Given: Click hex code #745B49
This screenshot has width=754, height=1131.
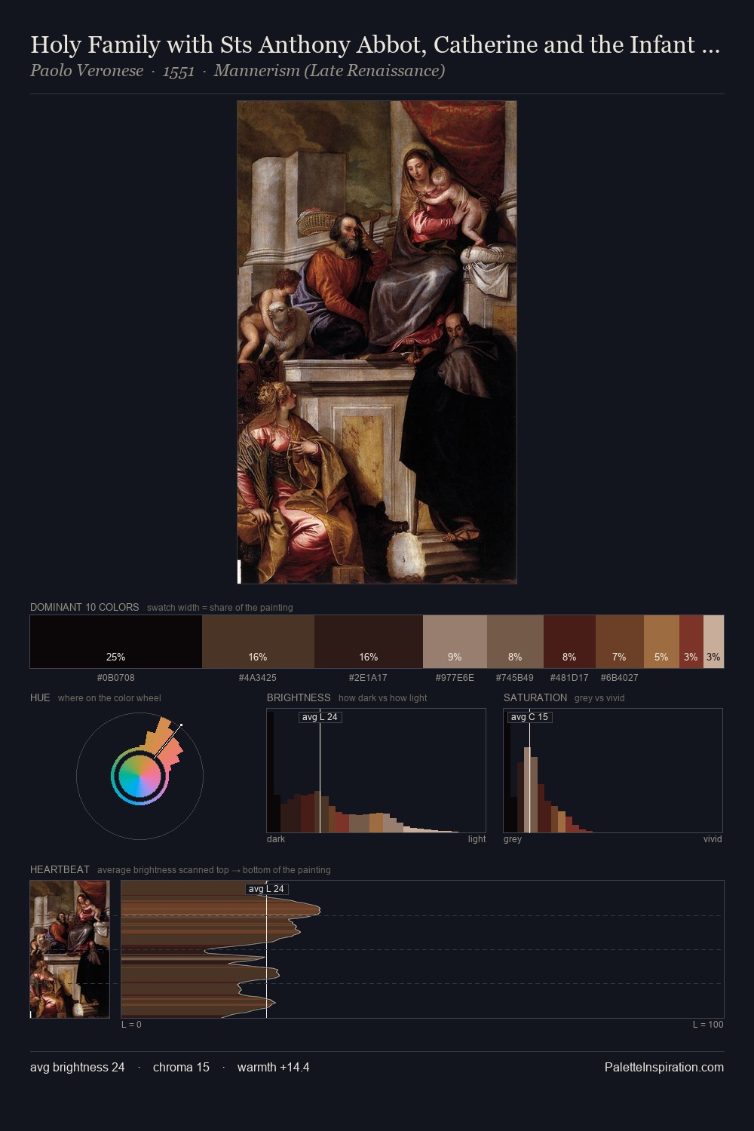Looking at the screenshot, I should coord(515,678).
